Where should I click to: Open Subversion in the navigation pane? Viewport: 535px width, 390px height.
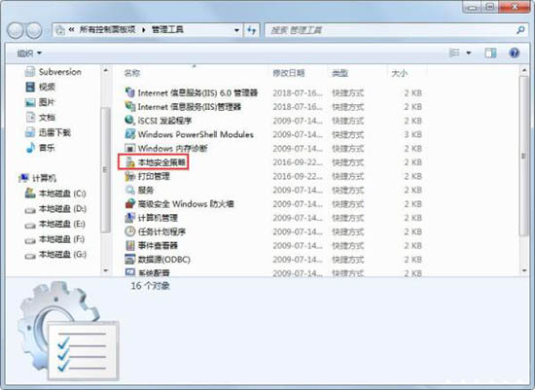(53, 72)
